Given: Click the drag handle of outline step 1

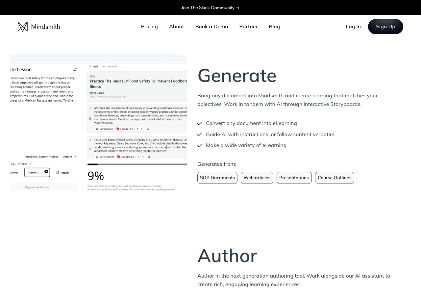Looking at the screenshot, I should click(x=90, y=118).
